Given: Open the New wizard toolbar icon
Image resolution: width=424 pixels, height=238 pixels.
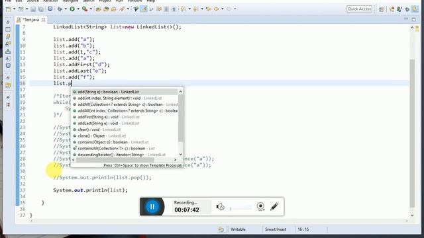Looking at the screenshot, I should (9, 9).
